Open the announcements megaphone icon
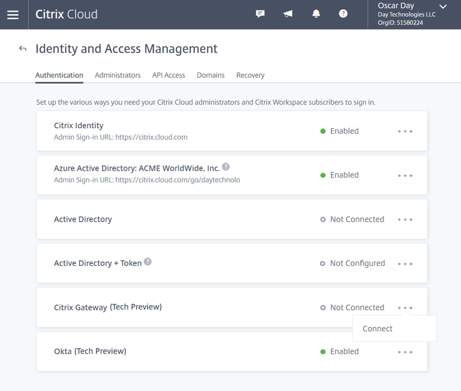This screenshot has width=461, height=391. pos(288,14)
